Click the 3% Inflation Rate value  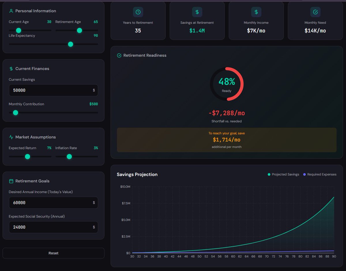click(96, 148)
